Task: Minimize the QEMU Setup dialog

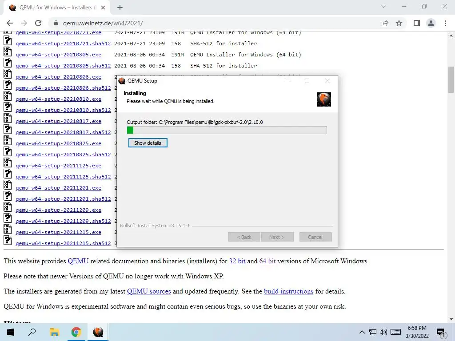Action: point(287,81)
